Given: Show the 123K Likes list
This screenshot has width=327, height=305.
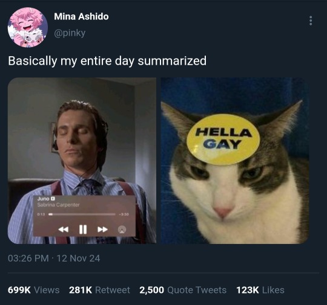Looking at the screenshot, I should pyautogui.click(x=260, y=290).
